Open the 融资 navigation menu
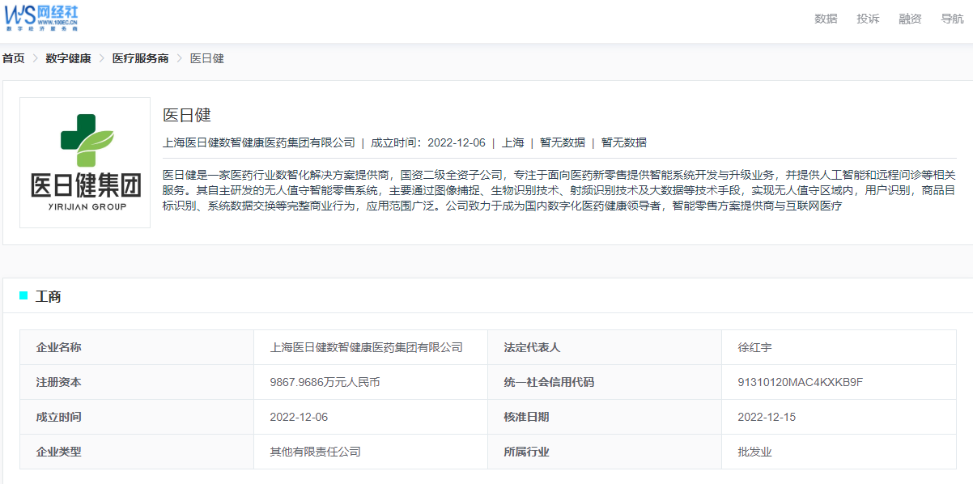 910,19
